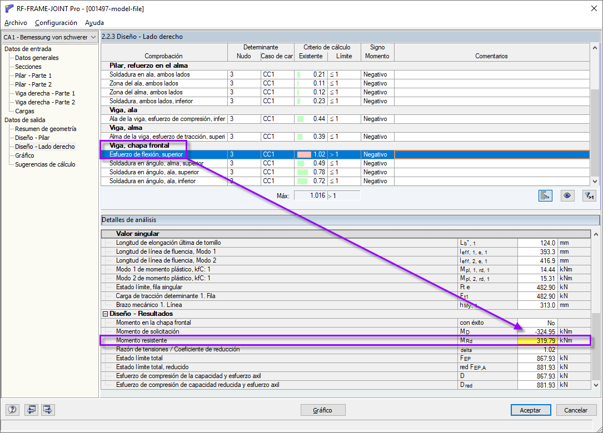
Task: Click the Brazo mecánico 1. Línea row
Action: (346, 305)
